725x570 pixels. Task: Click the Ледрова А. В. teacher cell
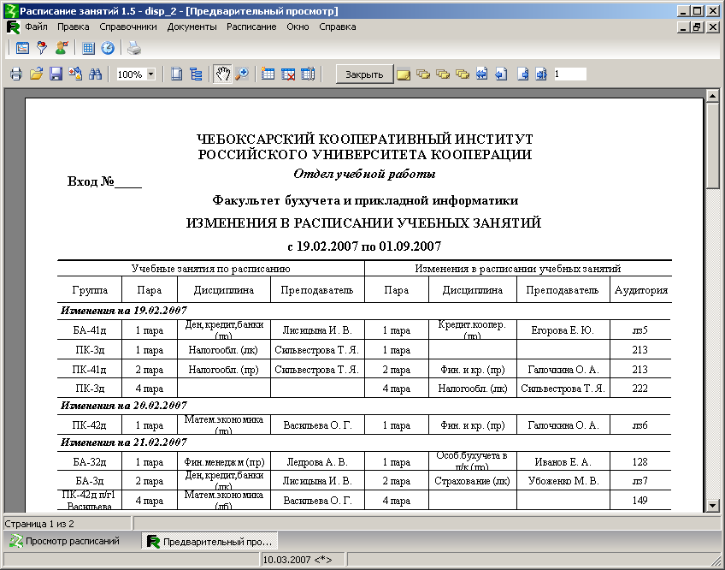317,462
